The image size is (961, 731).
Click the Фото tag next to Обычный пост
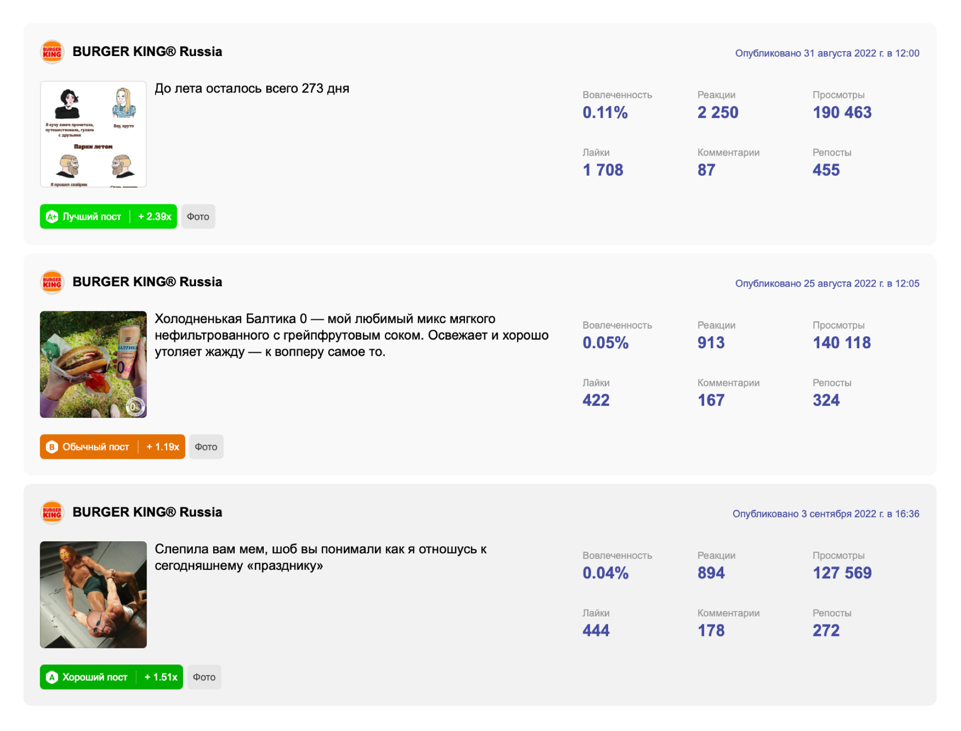coord(206,447)
